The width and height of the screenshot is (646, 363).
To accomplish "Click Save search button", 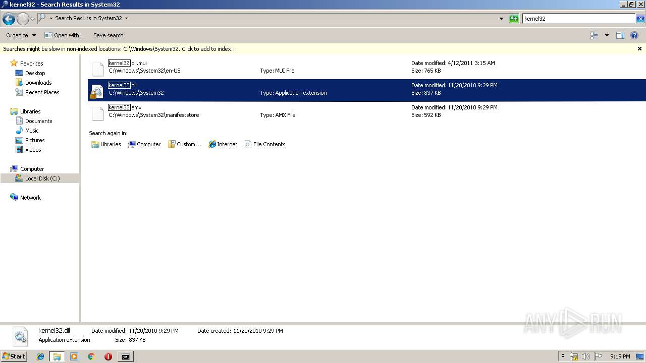I will (109, 35).
